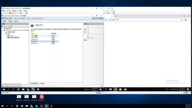Viewport: 192px width, 108px height.
Task: Open Chrome from host taskbar
Action: (x=22, y=106)
